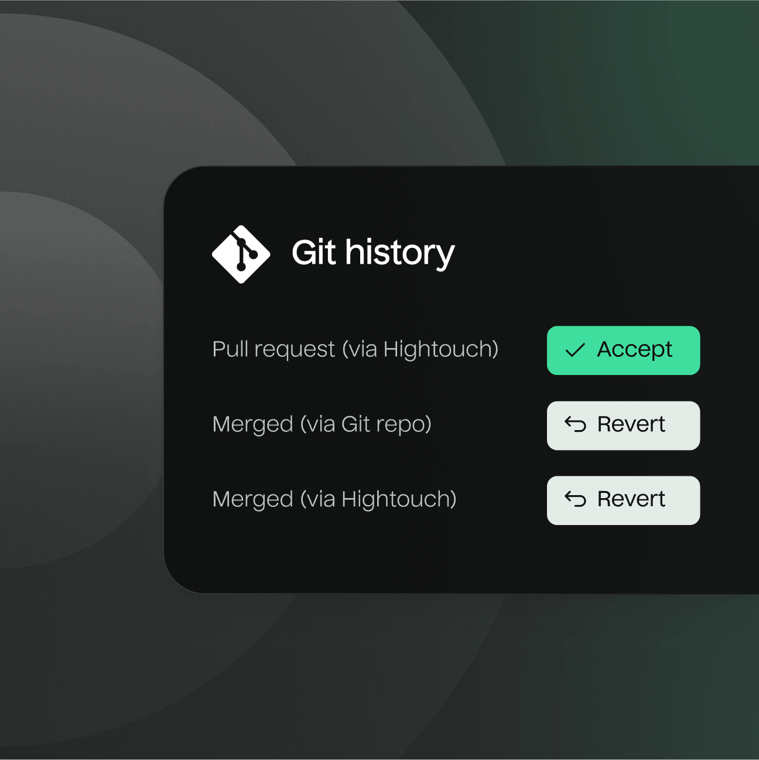759x760 pixels.
Task: Click the revert arrow icon beside Hightouch merge entry
Action: click(576, 500)
